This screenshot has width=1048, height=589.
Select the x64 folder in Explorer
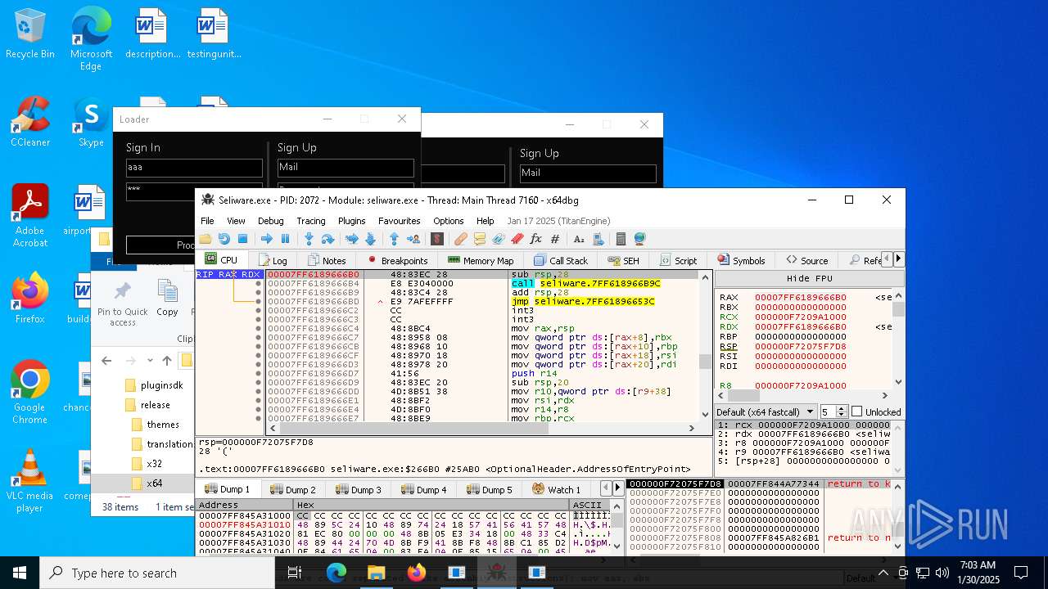coord(154,483)
